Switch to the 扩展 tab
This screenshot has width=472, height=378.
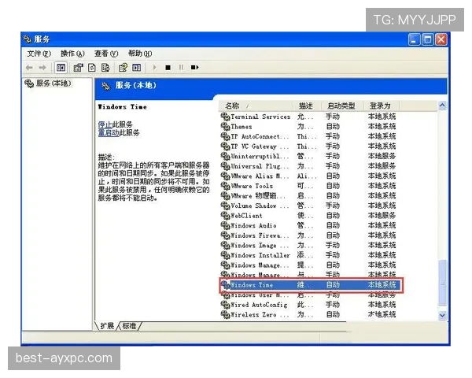(x=107, y=326)
